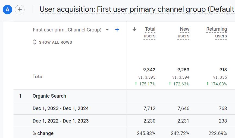Click the 2,231 new users cell
The image size is (235, 138).
183,121
